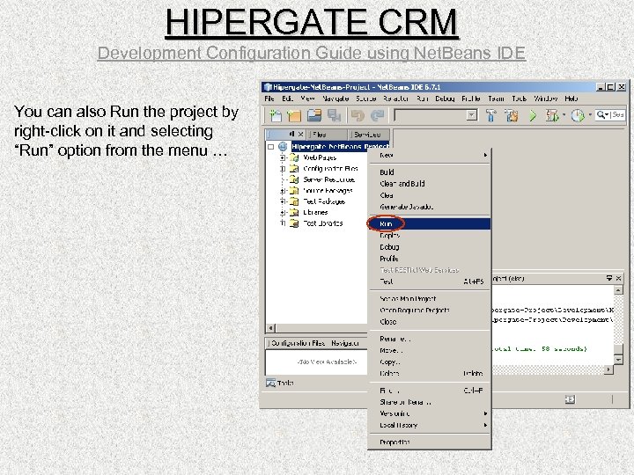This screenshot has width=634, height=475.
Task: Open Properties from the context menu
Action: 430,442
